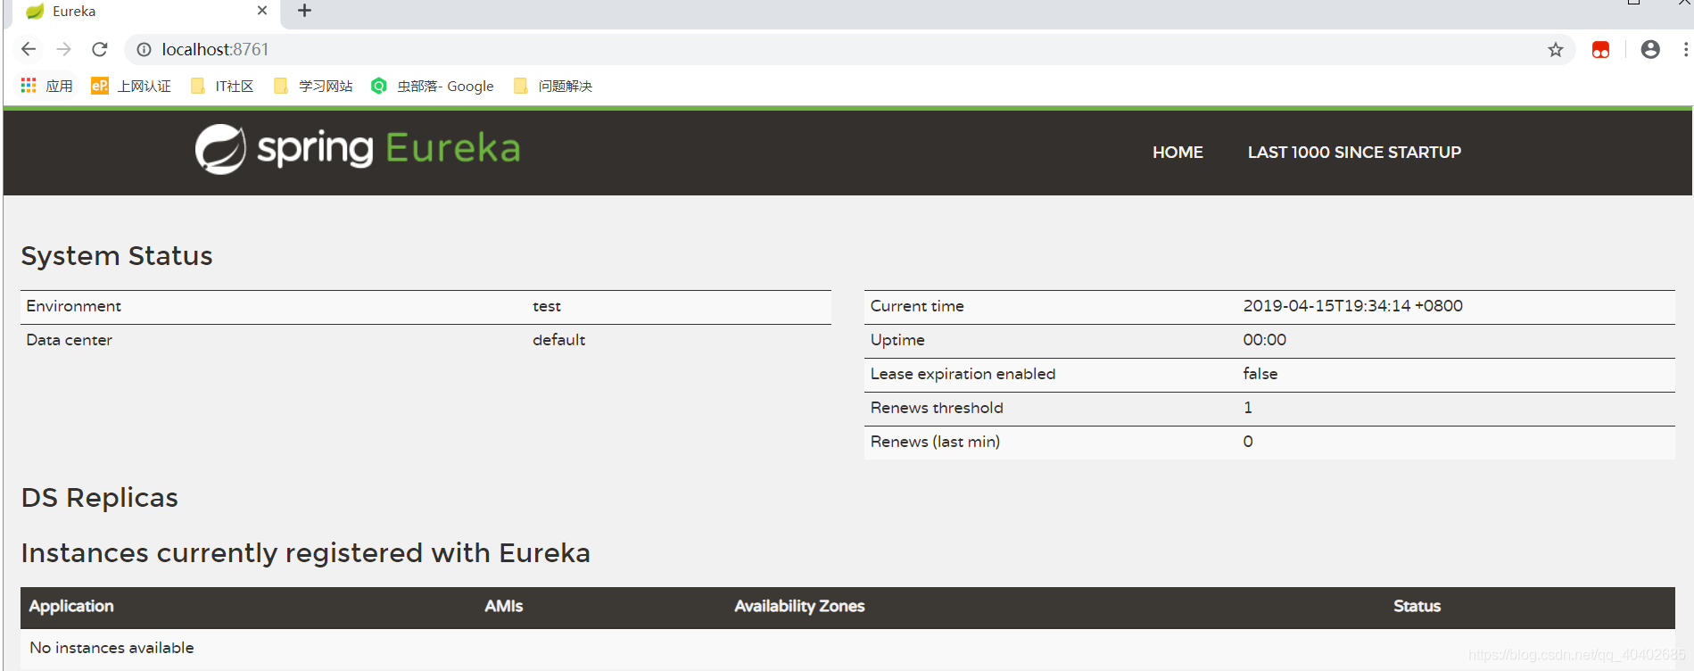Open the 问题解决 bookmark folder

(x=553, y=86)
